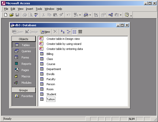
Task: Click the Properties toolbar icon
Action: [103, 15]
